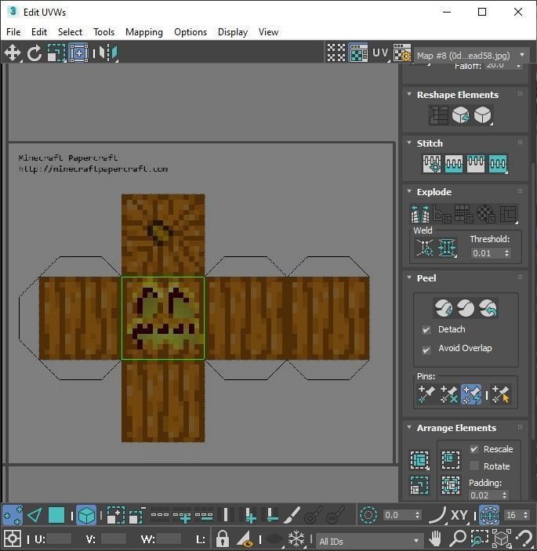537x551 pixels.
Task: Click Target Weld icon
Action: pos(425,248)
